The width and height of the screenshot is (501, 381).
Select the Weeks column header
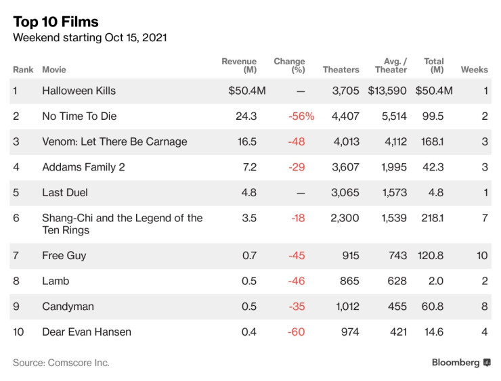474,70
